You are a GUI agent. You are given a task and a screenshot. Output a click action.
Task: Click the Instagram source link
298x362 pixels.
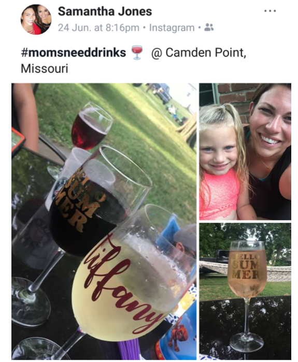tap(172, 27)
